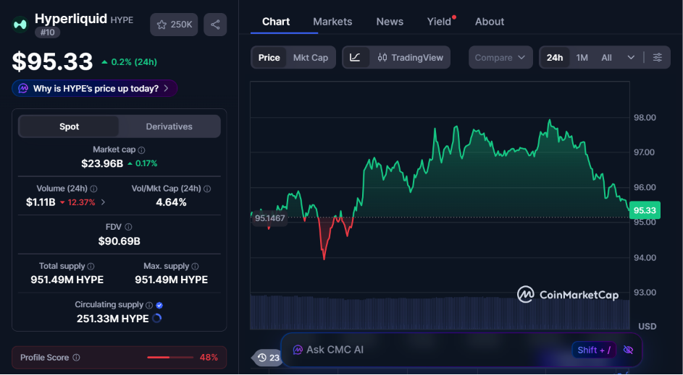
Task: Open the News tab
Action: pos(390,22)
